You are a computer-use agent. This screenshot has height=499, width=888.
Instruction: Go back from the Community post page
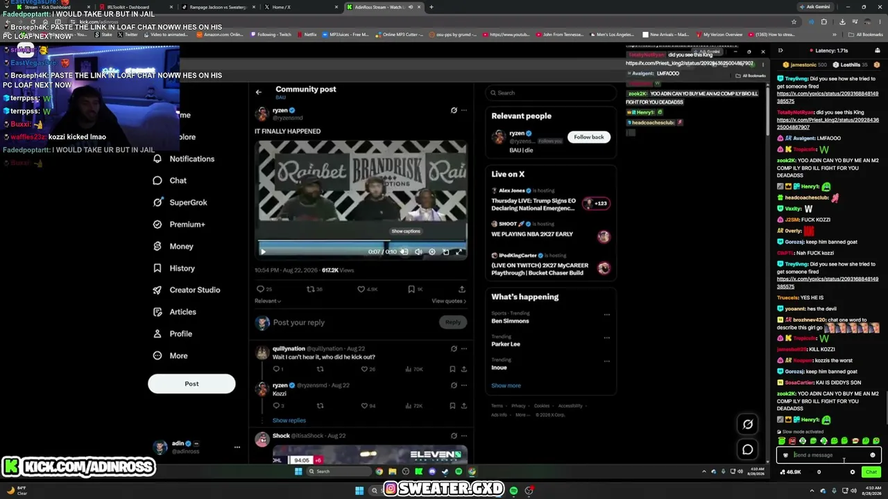tap(258, 91)
